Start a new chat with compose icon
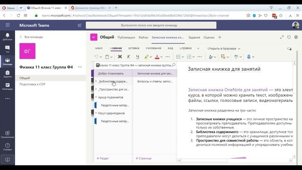 tap(79, 25)
